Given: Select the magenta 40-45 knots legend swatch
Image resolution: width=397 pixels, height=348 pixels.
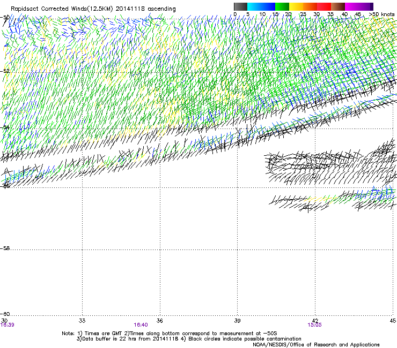Looking at the screenshot, I should (x=352, y=6).
